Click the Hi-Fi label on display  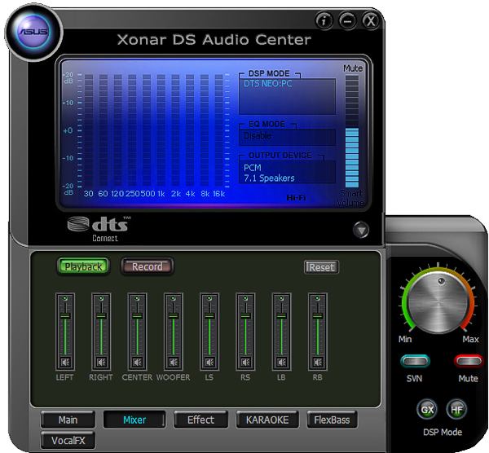[x=297, y=198]
